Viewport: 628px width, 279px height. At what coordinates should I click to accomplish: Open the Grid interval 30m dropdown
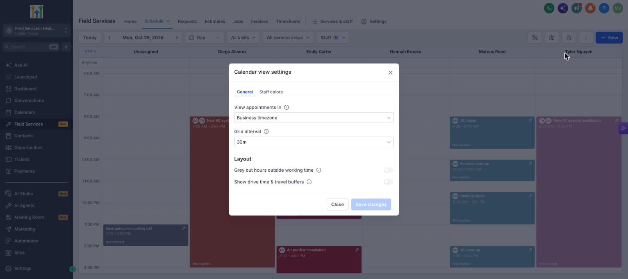coord(314,142)
